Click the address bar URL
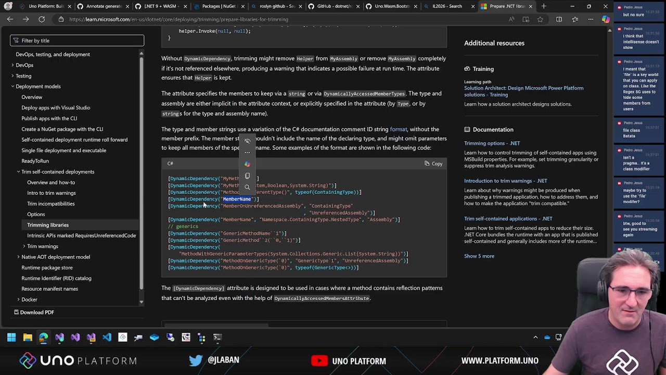666x375 pixels. [x=178, y=19]
